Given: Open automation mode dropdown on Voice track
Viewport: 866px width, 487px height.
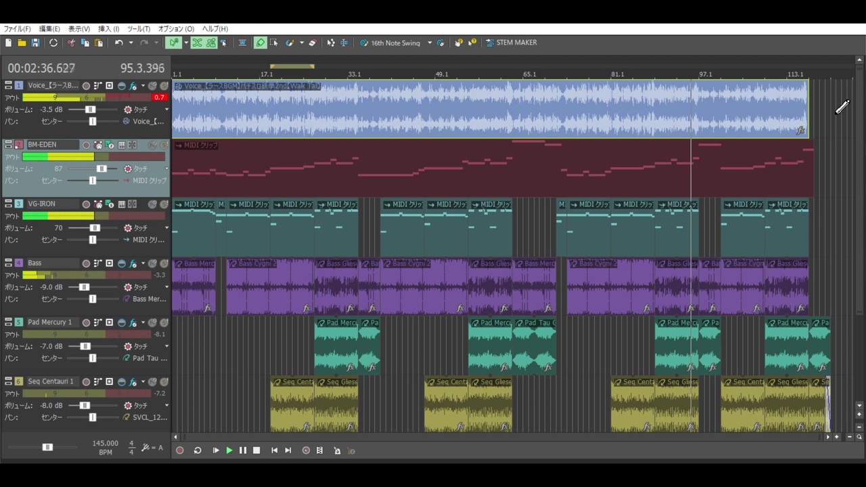Looking at the screenshot, I should point(166,110).
